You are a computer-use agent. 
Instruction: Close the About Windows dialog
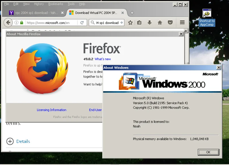pos(219,67)
